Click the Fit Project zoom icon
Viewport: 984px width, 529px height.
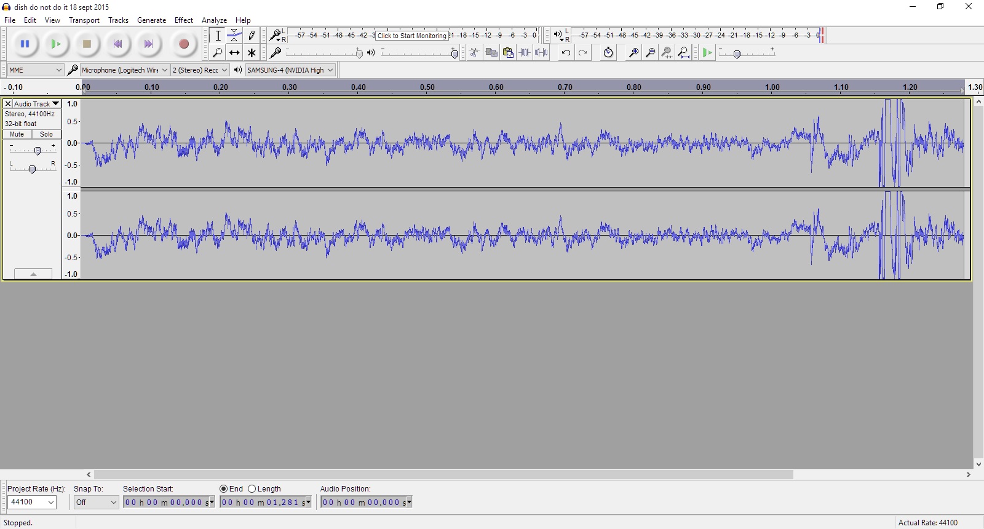(683, 53)
